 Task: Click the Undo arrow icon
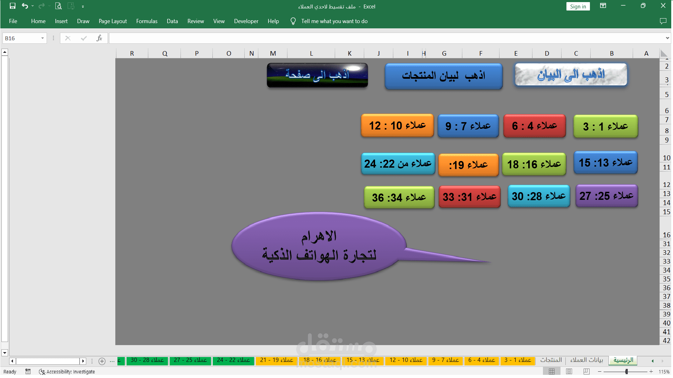pos(25,6)
